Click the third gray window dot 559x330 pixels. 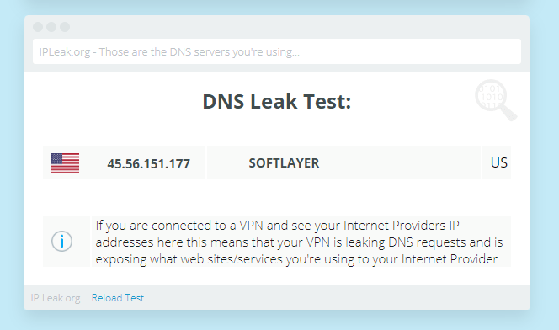click(x=65, y=27)
